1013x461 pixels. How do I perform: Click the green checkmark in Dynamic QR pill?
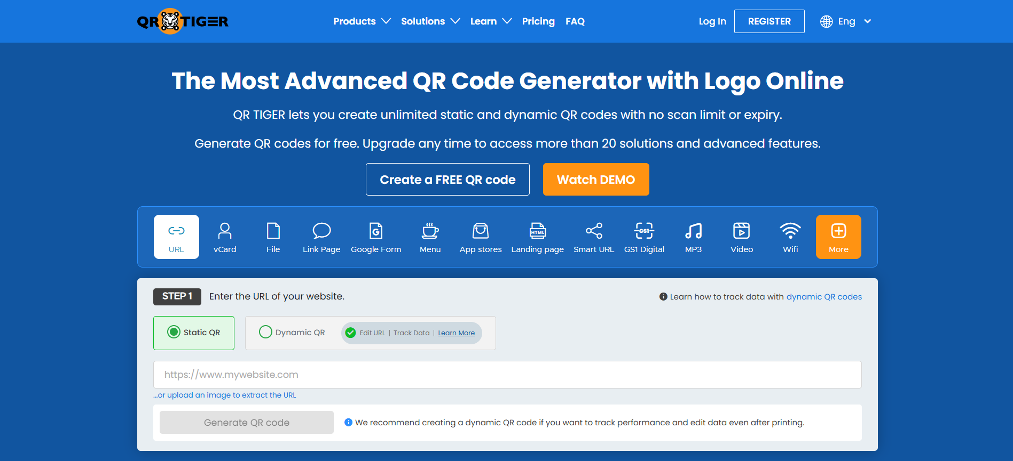click(x=350, y=333)
